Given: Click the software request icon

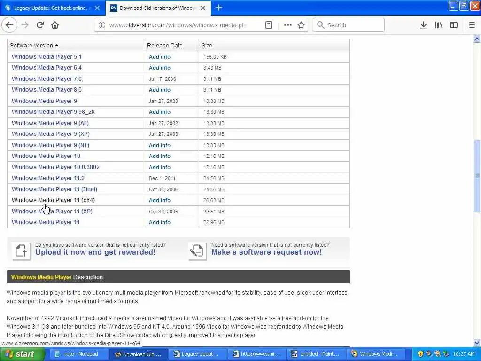Looking at the screenshot, I should pyautogui.click(x=197, y=251).
